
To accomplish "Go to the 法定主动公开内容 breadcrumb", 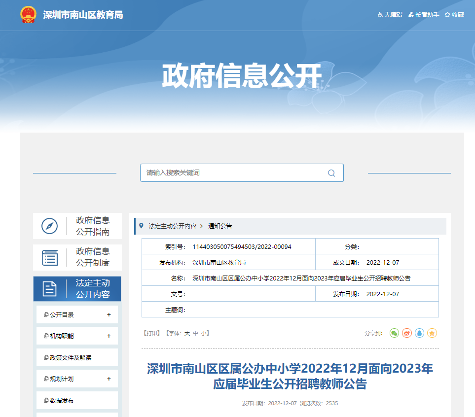I will (172, 226).
